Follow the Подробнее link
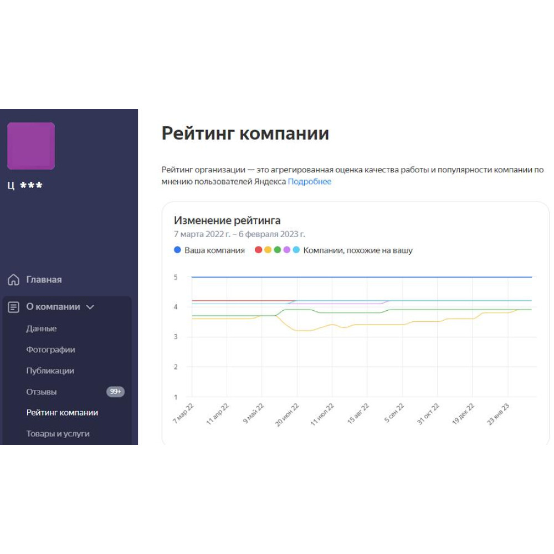 (309, 182)
